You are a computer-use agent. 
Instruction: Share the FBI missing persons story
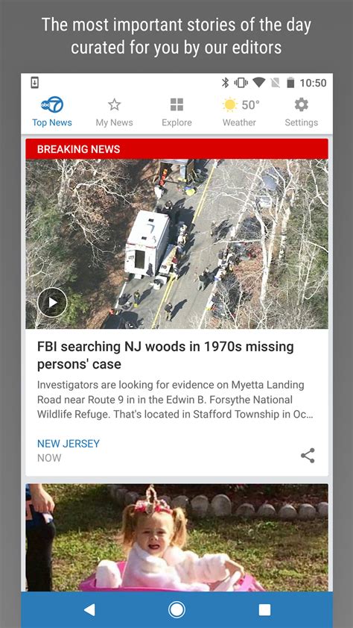308,456
